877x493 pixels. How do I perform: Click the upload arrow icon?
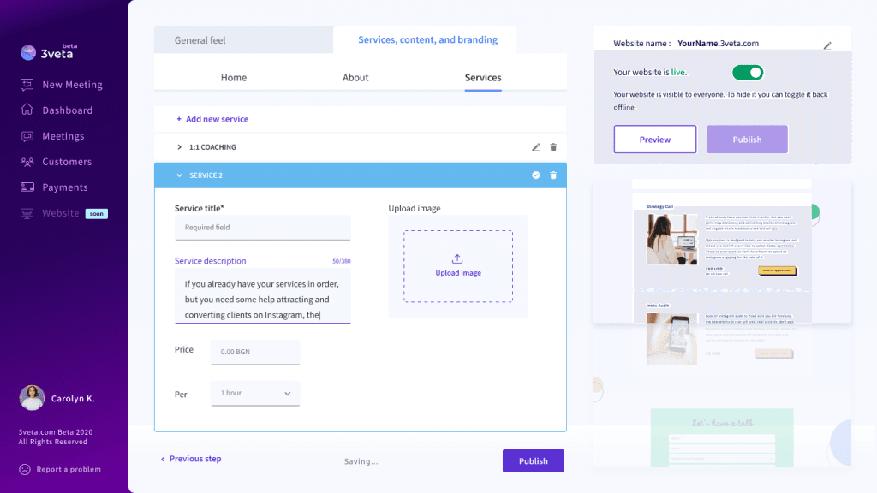457,258
